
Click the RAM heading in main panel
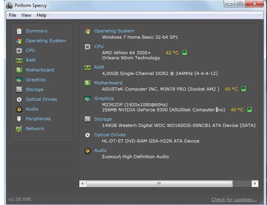99,67
